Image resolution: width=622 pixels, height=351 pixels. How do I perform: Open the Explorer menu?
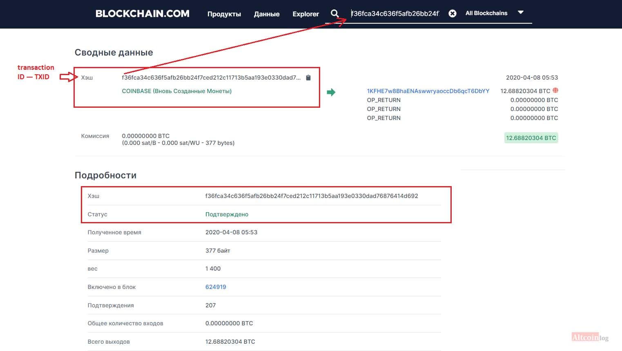(305, 14)
